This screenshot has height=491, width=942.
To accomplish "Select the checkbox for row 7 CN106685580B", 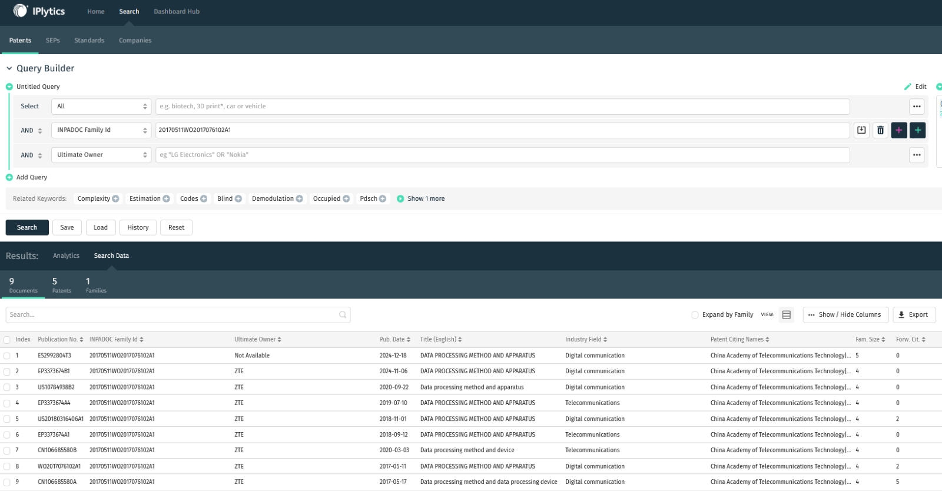I will pos(7,450).
